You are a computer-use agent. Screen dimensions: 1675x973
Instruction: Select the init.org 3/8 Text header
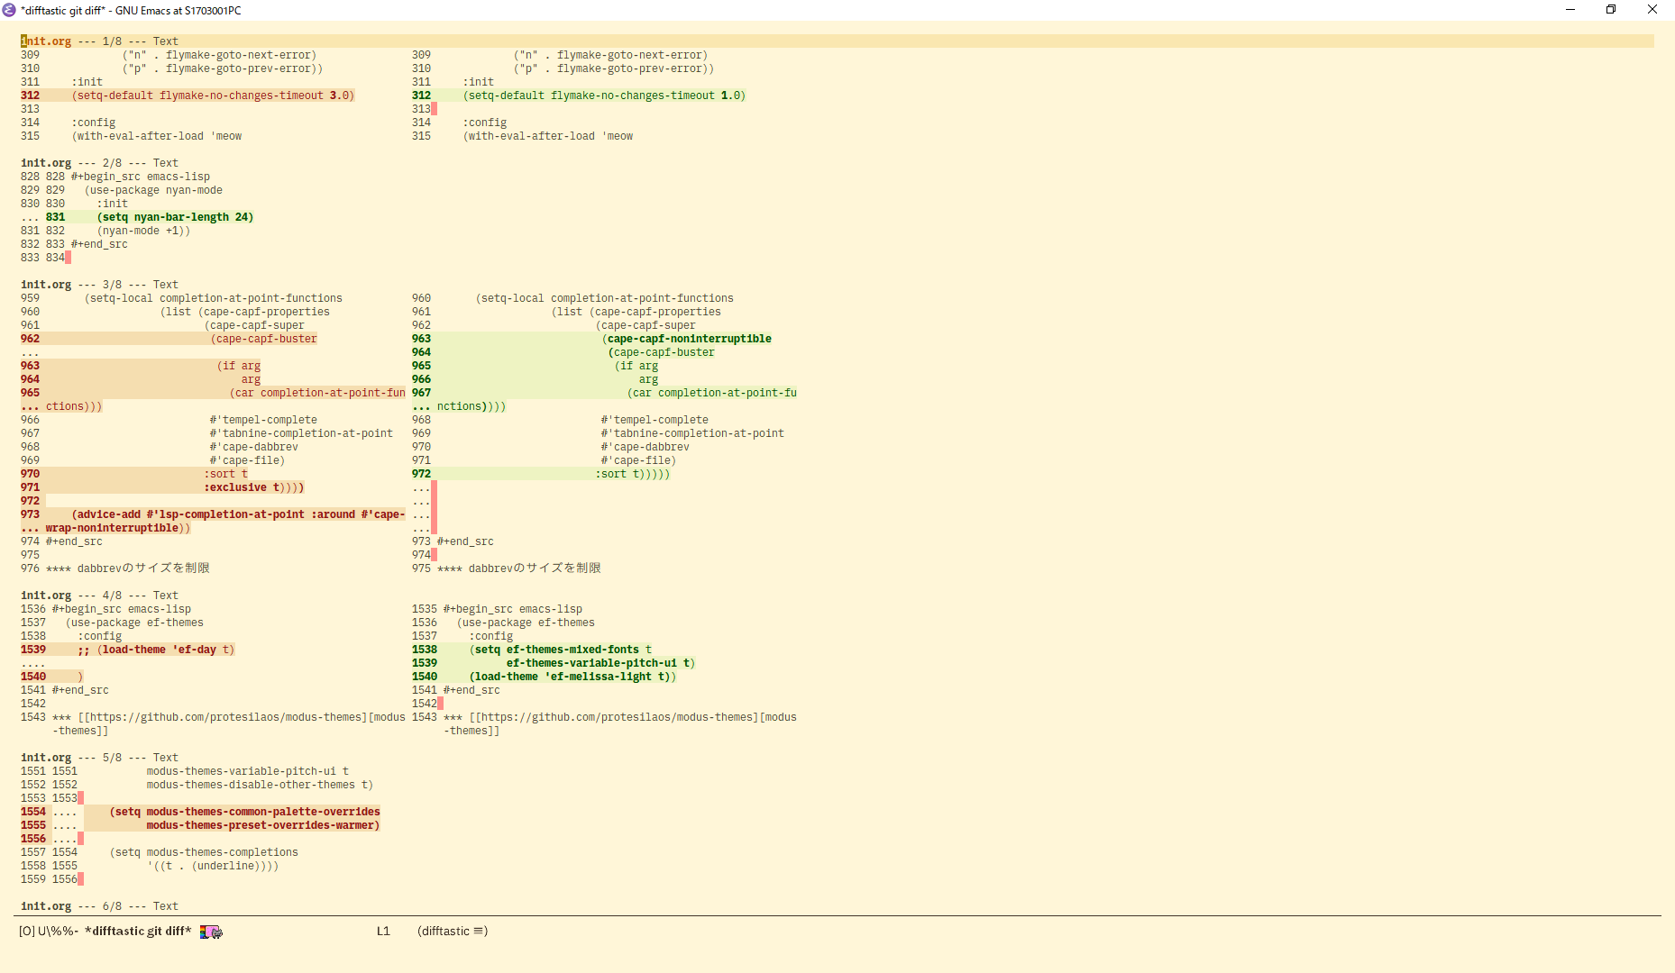coord(46,284)
